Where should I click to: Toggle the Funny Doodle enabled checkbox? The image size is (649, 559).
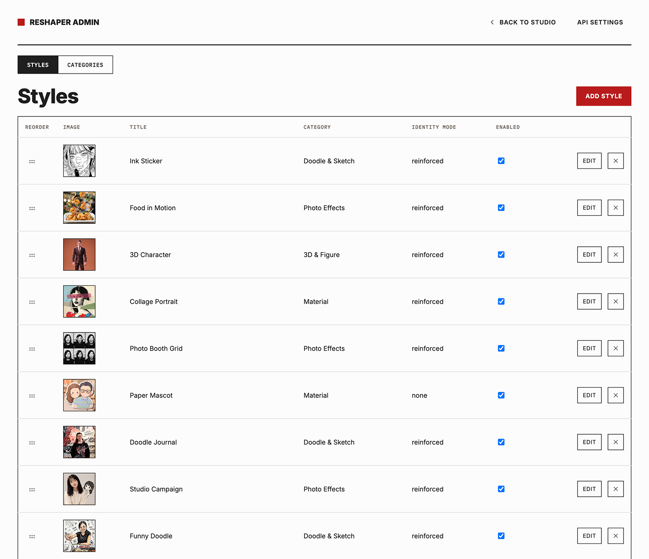[x=501, y=536]
